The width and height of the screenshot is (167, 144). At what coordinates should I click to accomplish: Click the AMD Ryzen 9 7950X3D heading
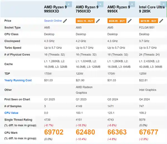pos(87,9)
